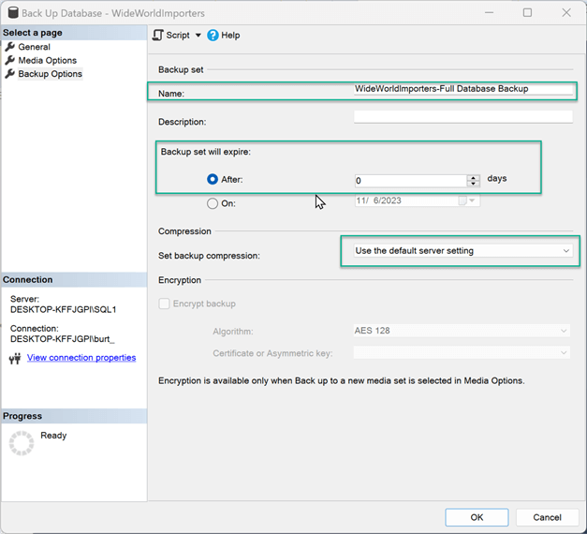Image resolution: width=587 pixels, height=534 pixels.
Task: Open the Script dropdown arrow
Action: point(198,36)
